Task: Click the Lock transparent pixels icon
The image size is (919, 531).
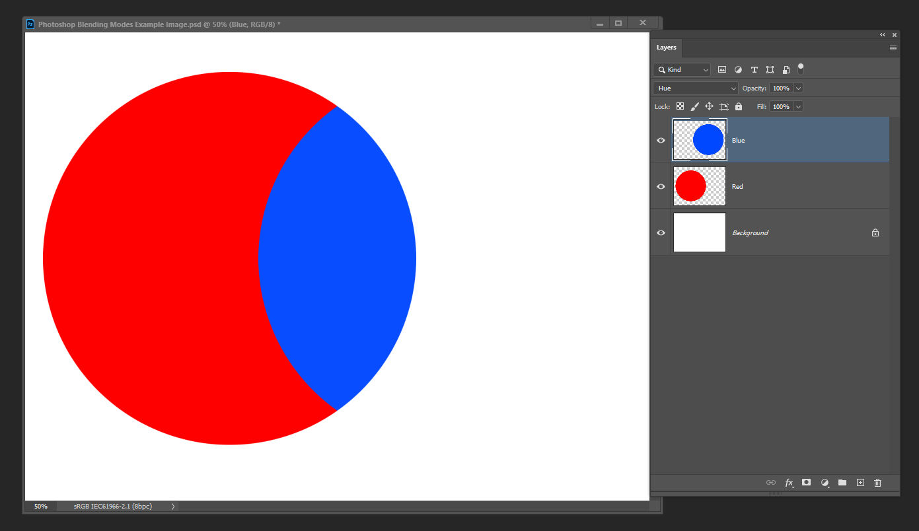Action: [x=680, y=106]
